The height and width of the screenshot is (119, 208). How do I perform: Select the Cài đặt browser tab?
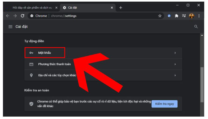[x=86, y=8]
